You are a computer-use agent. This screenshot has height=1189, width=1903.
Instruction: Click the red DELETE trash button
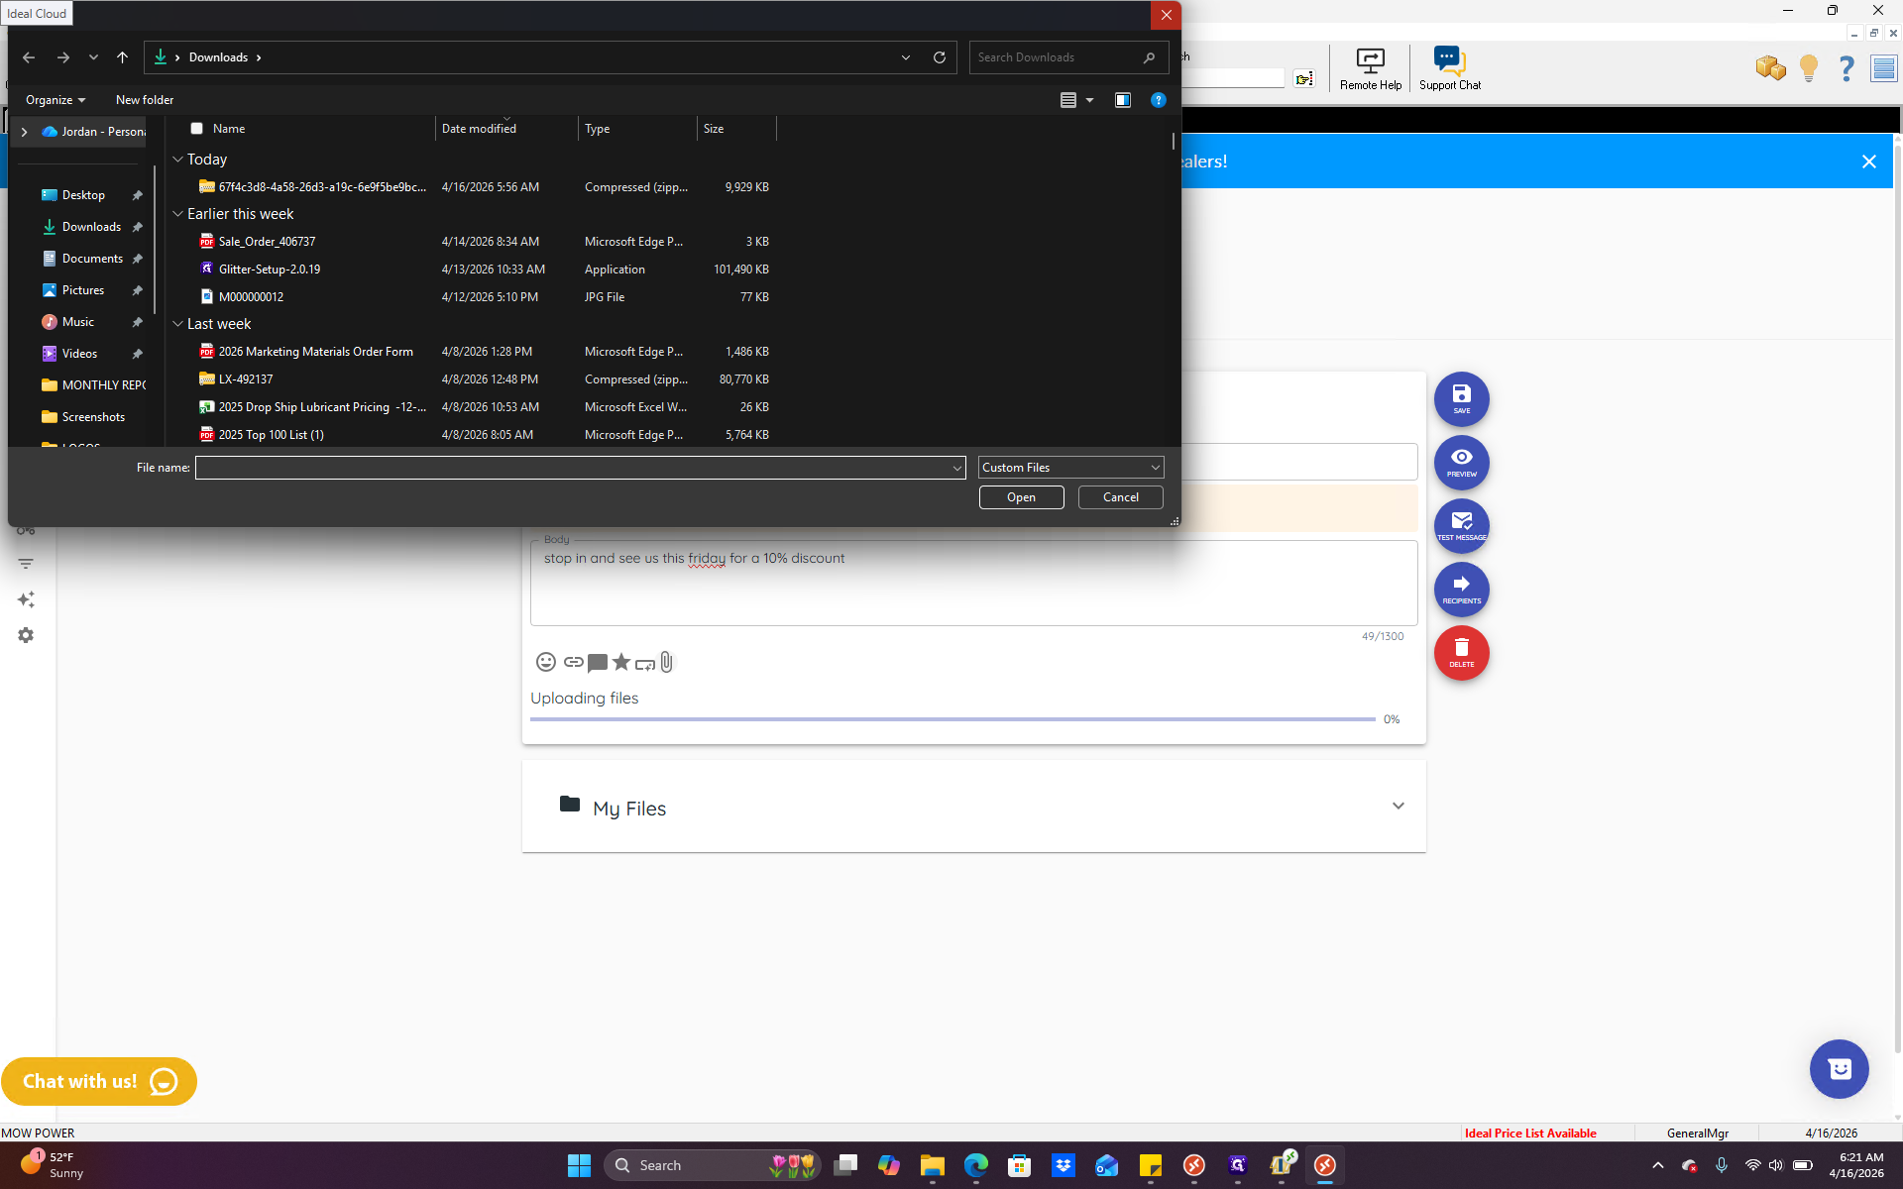pos(1461,652)
